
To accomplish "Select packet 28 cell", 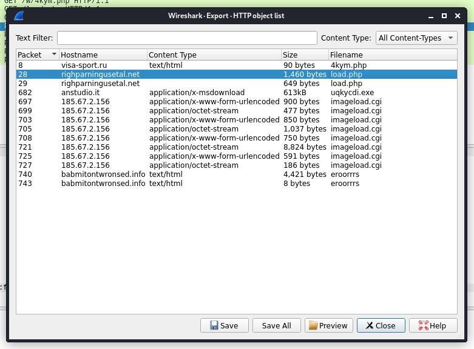I will 22,75.
